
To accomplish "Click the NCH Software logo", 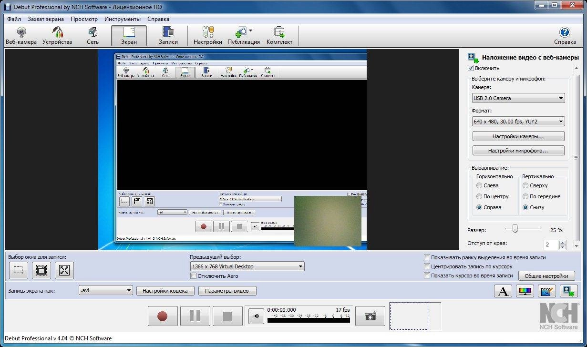I will (558, 316).
